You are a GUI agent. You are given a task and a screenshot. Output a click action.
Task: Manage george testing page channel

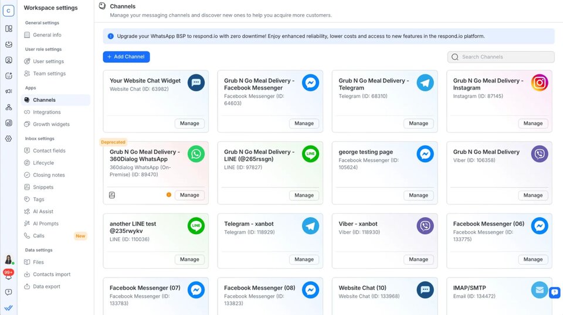tap(418, 196)
